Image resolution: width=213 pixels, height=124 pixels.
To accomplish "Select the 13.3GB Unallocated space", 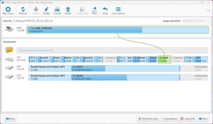I will 110,59.
